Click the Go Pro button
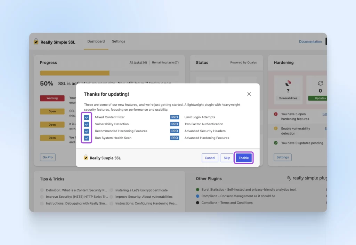 point(48,157)
